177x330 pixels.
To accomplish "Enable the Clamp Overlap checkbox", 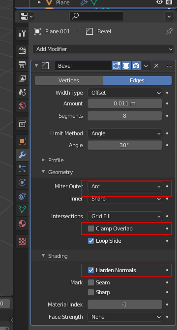I will [x=91, y=228].
